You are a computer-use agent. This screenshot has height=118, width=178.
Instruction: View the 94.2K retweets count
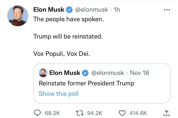pyautogui.click(x=95, y=113)
